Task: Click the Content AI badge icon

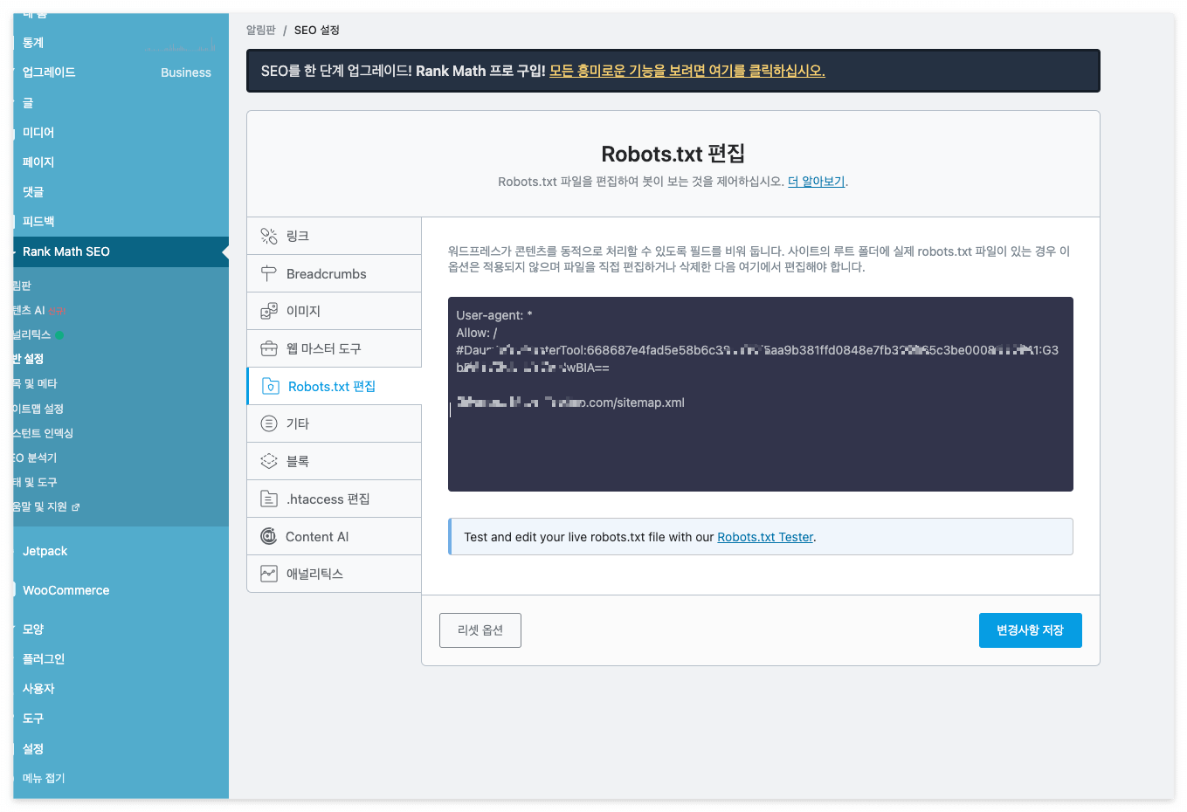Action: click(x=268, y=535)
